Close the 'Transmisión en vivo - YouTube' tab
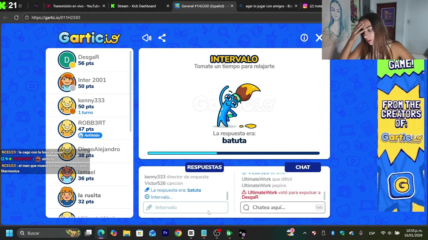The width and height of the screenshot is (428, 240). coord(104,6)
